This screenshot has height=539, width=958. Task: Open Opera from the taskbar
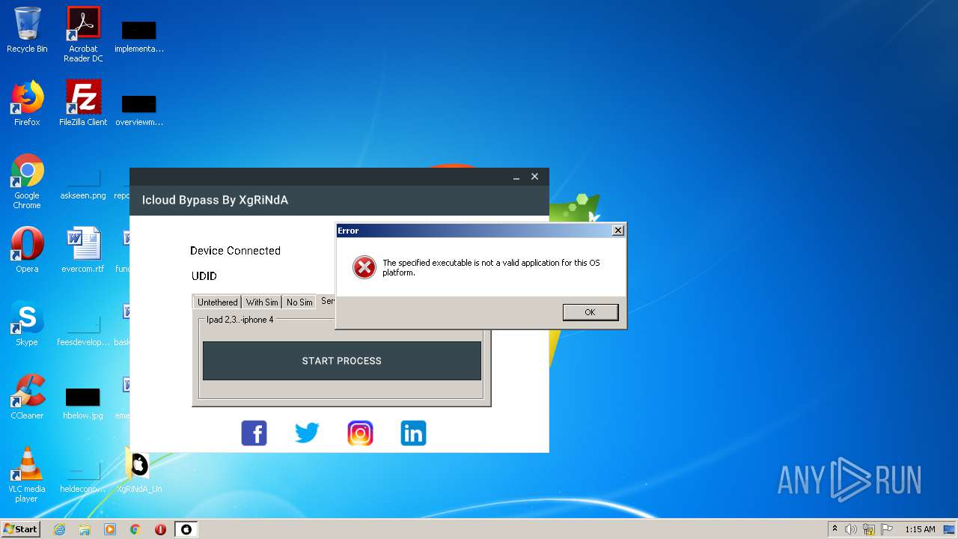[x=160, y=529]
